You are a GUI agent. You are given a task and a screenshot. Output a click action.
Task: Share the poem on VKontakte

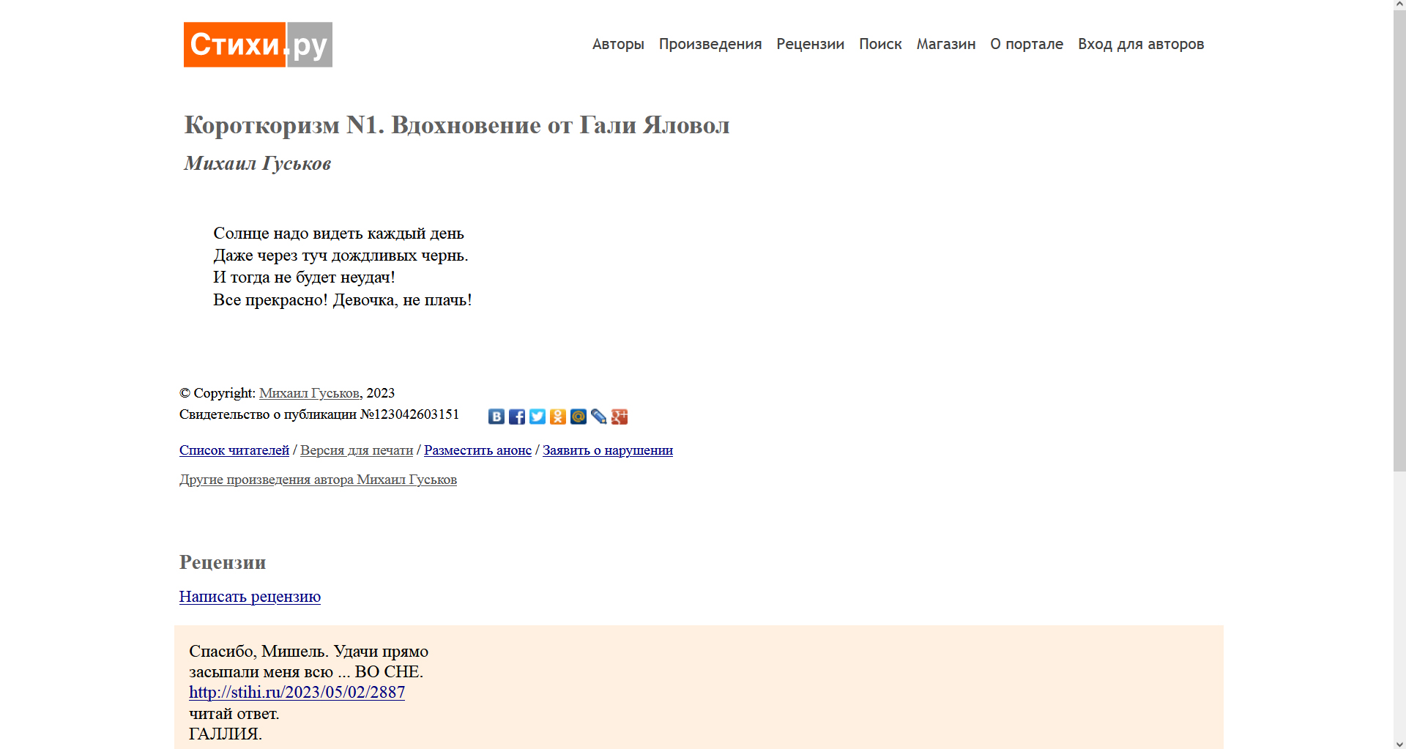click(x=496, y=417)
